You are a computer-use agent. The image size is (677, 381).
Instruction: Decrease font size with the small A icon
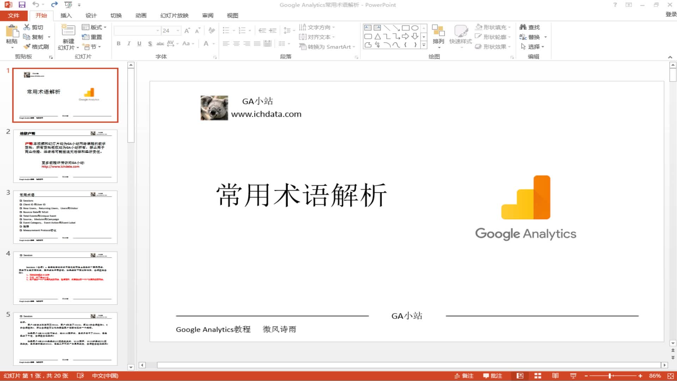pyautogui.click(x=197, y=31)
